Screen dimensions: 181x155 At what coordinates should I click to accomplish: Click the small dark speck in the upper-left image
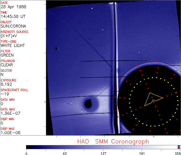click(x=57, y=48)
